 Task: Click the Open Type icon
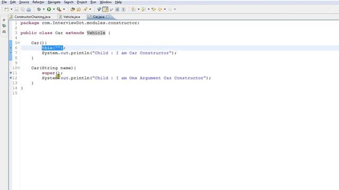(x=79, y=9)
